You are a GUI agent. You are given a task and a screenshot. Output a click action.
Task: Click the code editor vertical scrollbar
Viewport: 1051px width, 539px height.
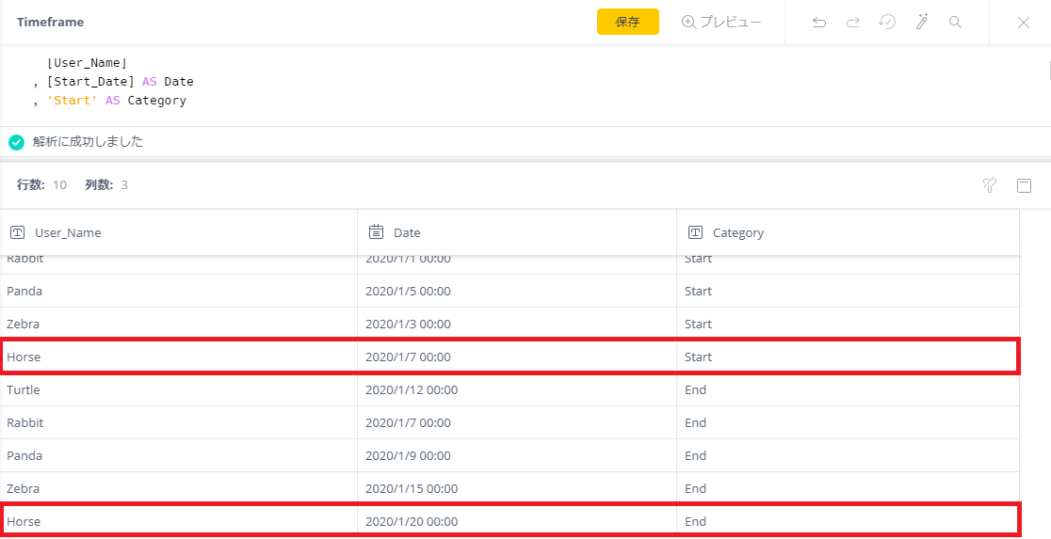[1047, 70]
